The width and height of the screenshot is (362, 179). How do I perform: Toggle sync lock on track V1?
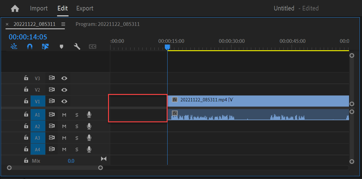coord(52,101)
